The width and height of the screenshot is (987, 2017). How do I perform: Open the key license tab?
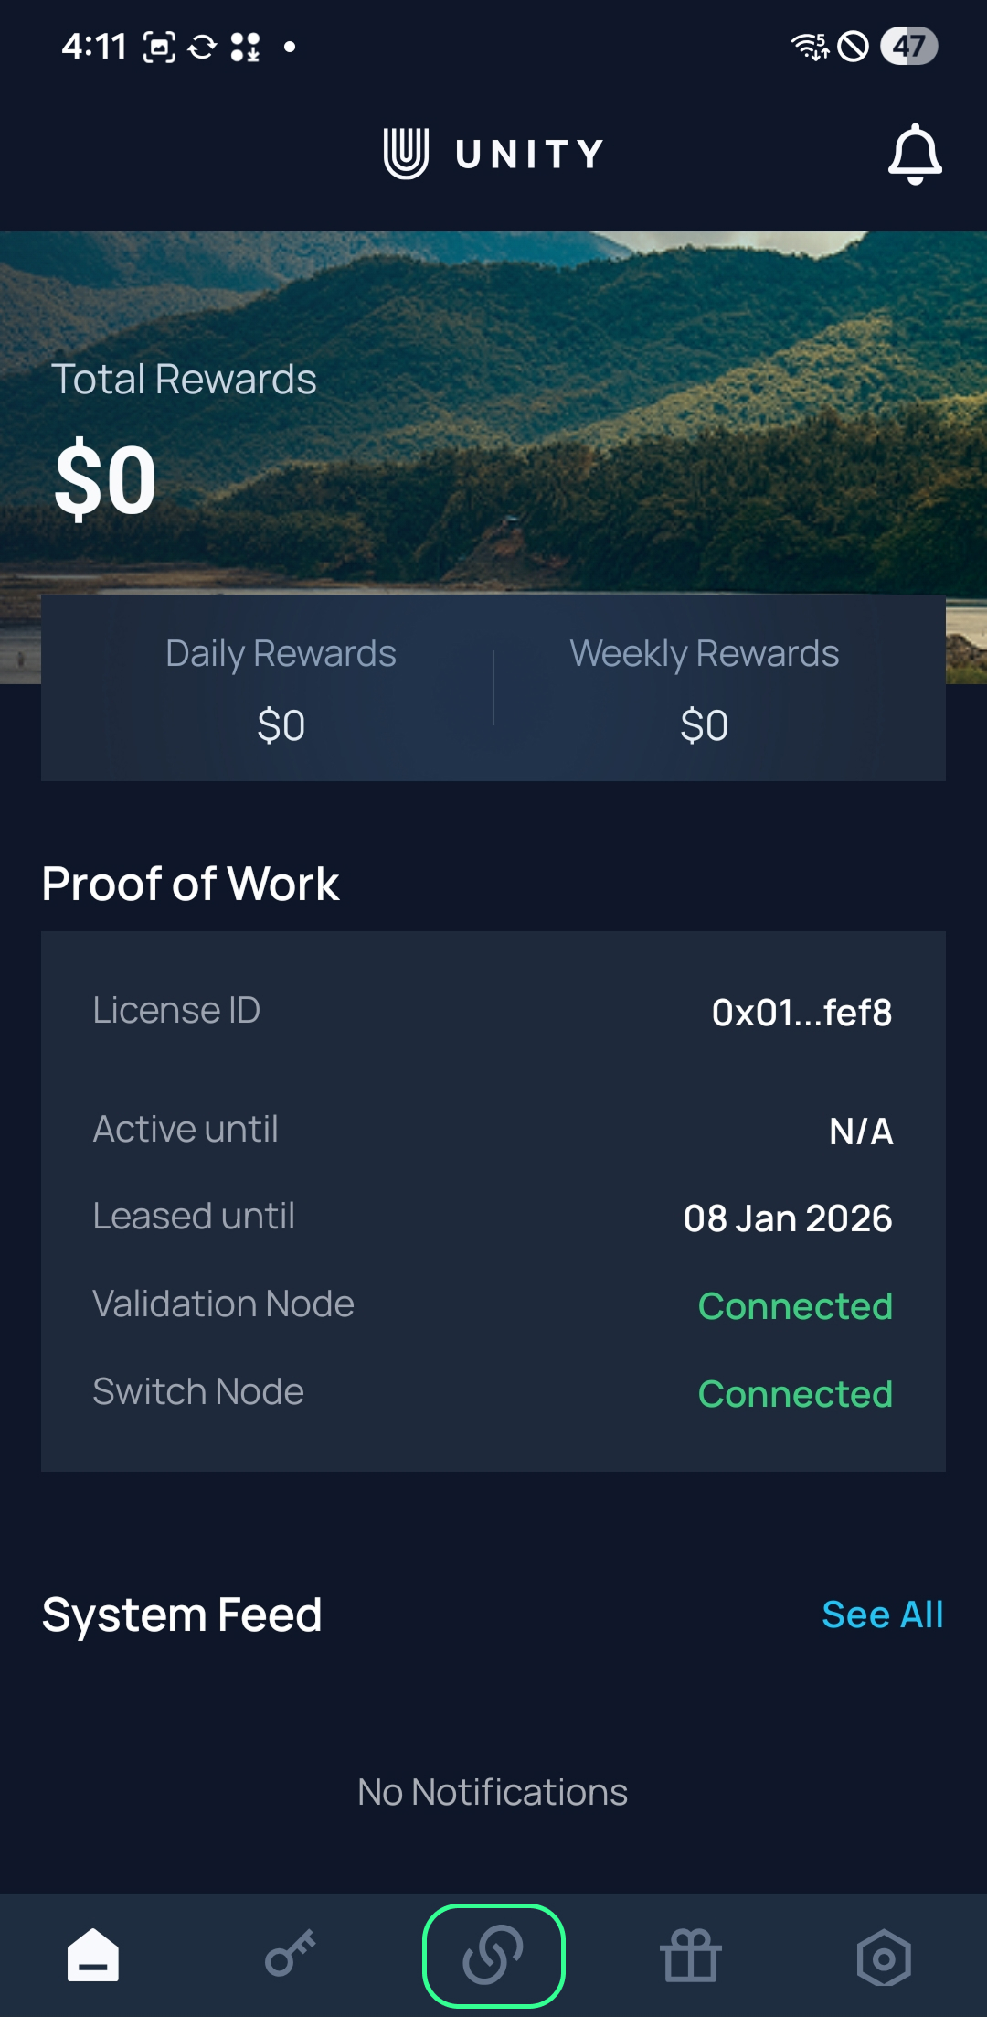(291, 1956)
